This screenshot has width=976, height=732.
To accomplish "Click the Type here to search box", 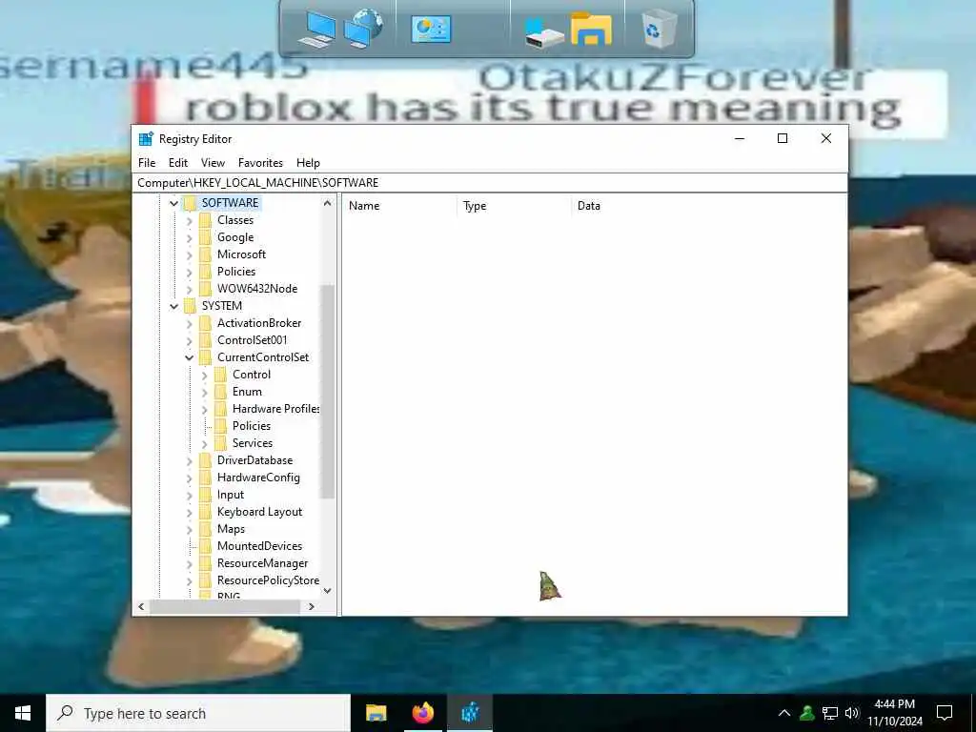I will (198, 713).
